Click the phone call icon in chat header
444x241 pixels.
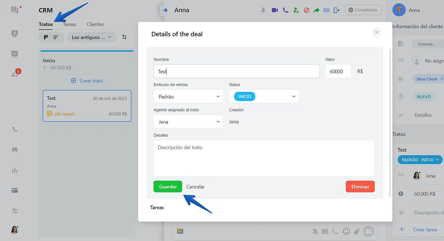285,10
